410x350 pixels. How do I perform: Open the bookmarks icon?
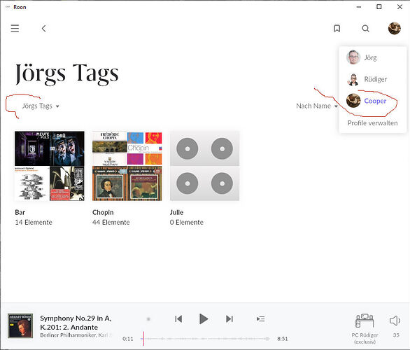[337, 28]
